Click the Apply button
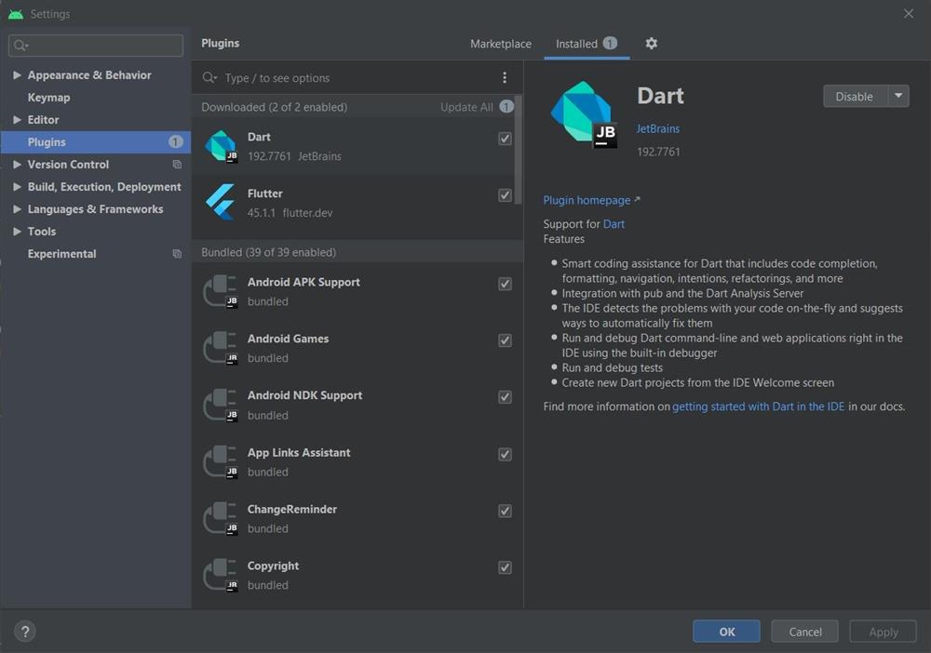The image size is (931, 653). point(883,632)
